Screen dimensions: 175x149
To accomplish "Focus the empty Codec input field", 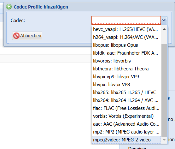I will 126,20.
